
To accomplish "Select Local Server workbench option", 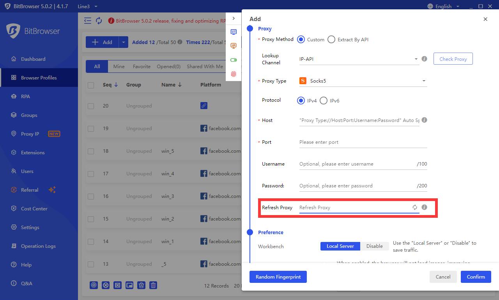I will click(340, 246).
